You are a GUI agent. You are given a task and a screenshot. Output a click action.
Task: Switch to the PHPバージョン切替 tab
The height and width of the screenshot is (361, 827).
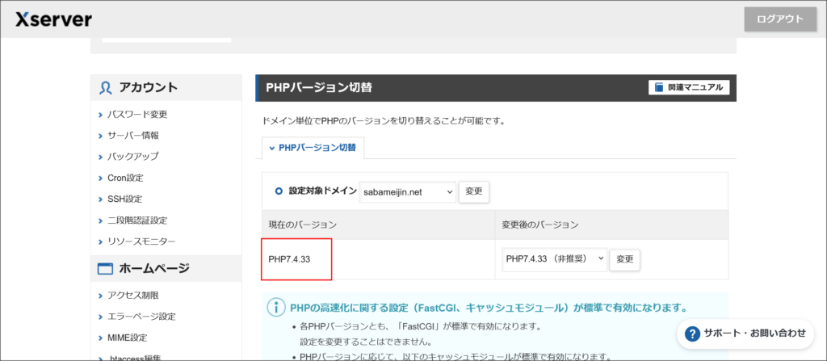[x=313, y=148]
